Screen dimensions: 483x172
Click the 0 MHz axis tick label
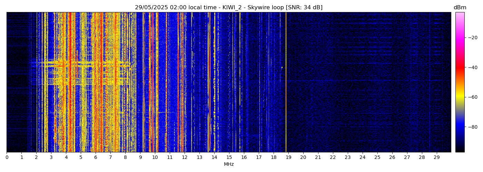point(7,157)
